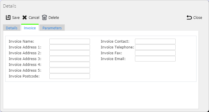Screen dimensions: 209x112
Task: Click the Delete trash can icon
Action: (44, 17)
